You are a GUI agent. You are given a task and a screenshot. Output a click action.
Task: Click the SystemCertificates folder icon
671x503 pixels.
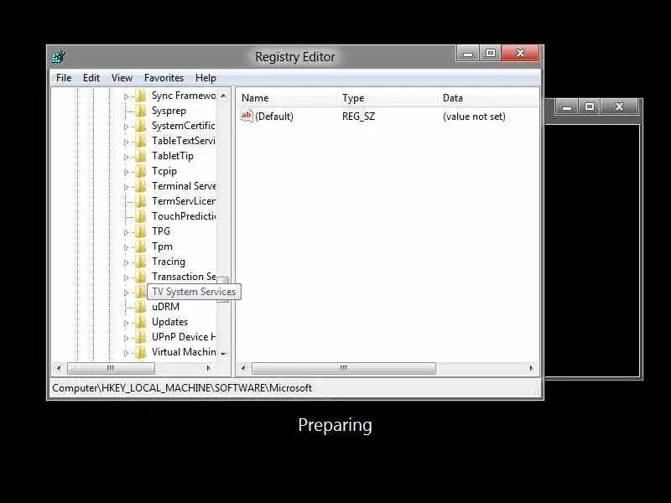[x=140, y=126]
